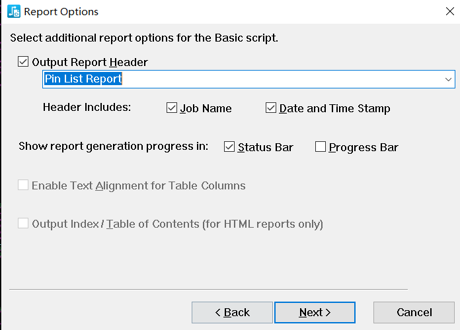
Task: Click 'Select additional report options' instruction text
Action: [x=144, y=38]
